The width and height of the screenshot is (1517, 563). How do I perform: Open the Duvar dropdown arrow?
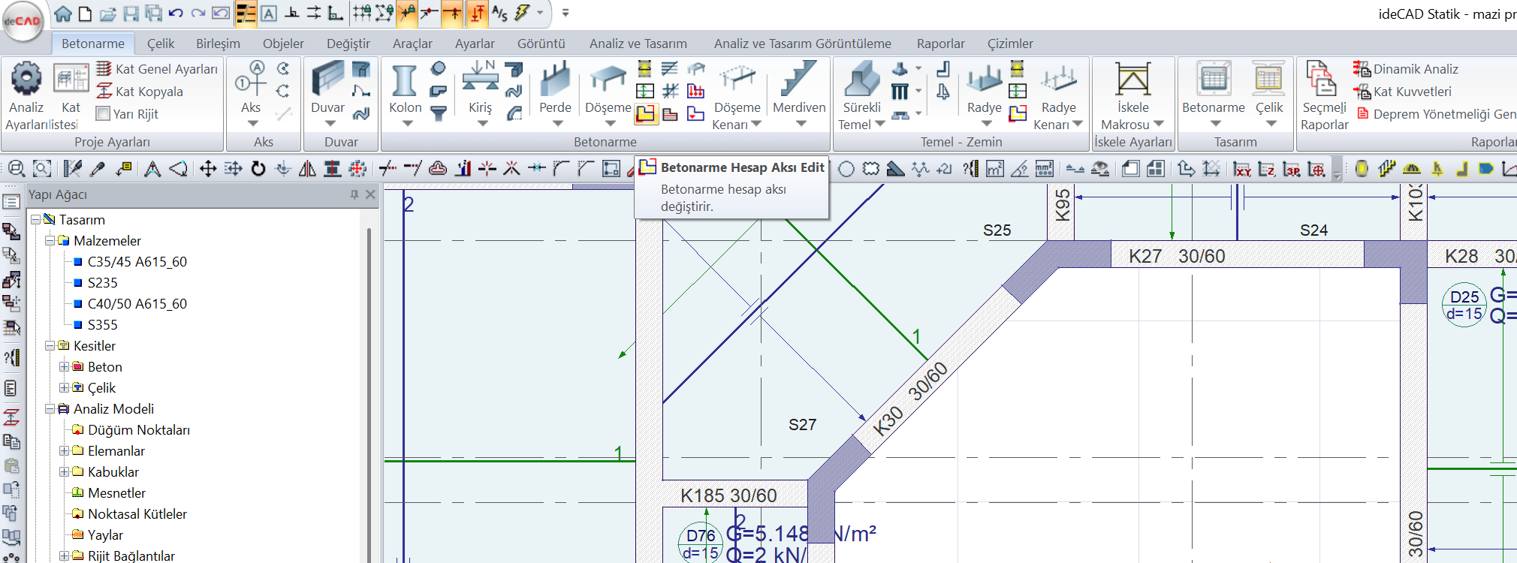point(330,124)
